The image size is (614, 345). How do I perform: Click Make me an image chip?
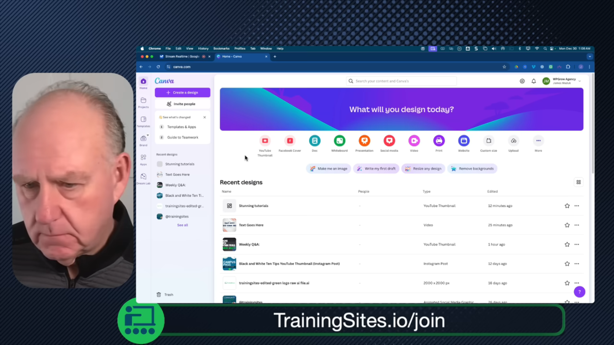click(328, 169)
